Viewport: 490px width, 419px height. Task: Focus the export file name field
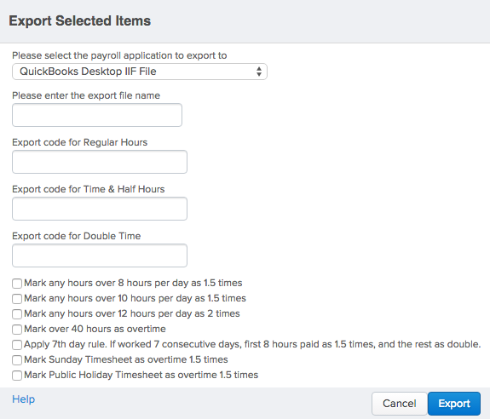pos(97,115)
